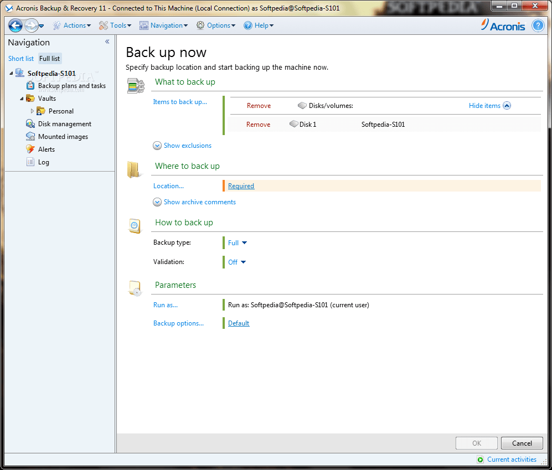The width and height of the screenshot is (552, 470).
Task: Click the Required location link
Action: click(240, 185)
